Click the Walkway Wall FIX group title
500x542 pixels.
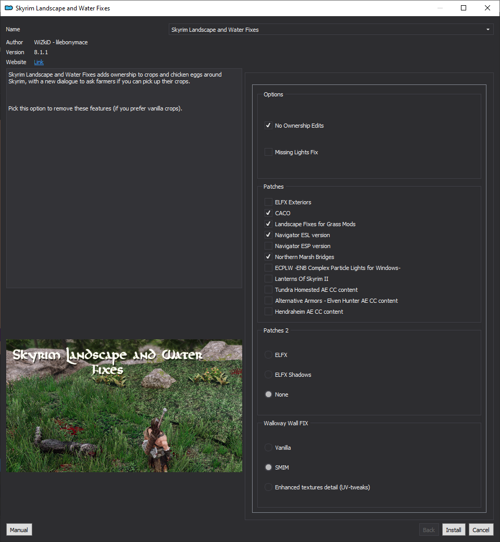(286, 423)
